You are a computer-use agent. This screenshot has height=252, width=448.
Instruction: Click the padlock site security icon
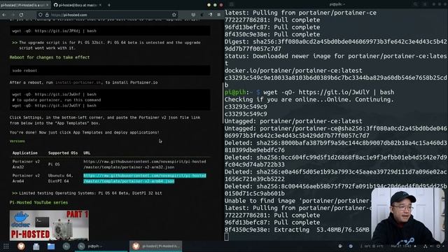[47, 15]
